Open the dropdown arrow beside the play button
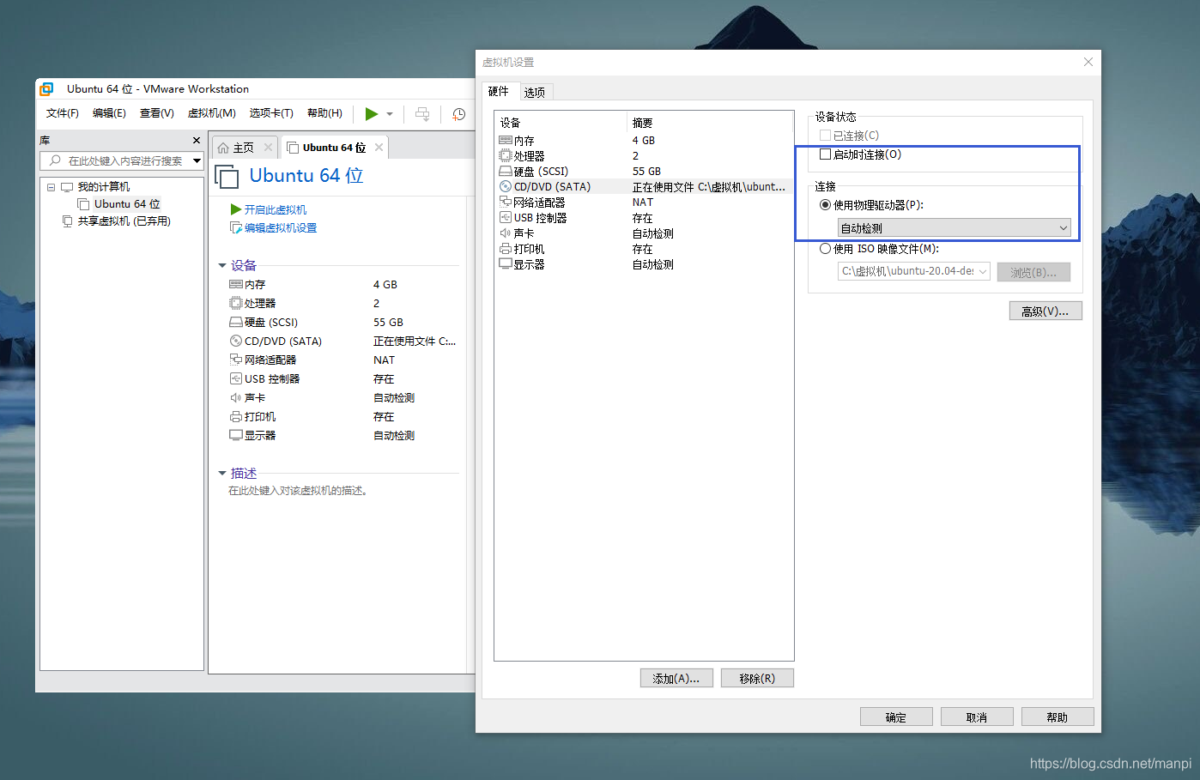 click(390, 113)
